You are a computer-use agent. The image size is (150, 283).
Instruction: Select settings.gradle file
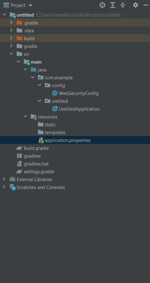(39, 172)
